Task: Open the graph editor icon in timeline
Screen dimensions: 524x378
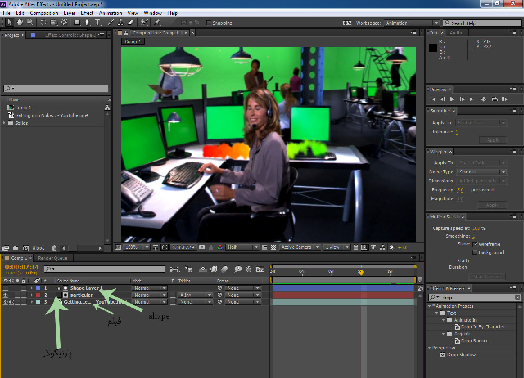Action: [x=260, y=269]
